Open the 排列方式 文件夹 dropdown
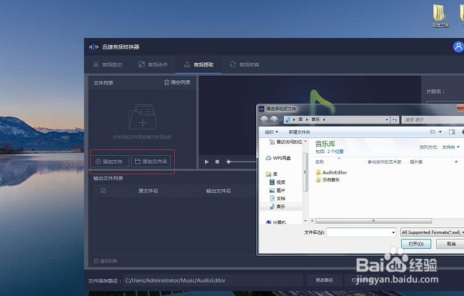The height and width of the screenshot is (296, 464). (450, 147)
